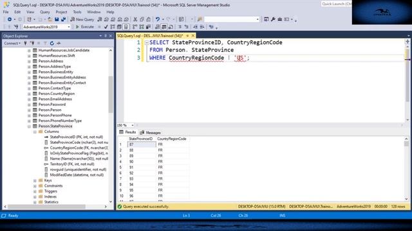
Task: Expand the Indexes folder
Action: (35, 197)
